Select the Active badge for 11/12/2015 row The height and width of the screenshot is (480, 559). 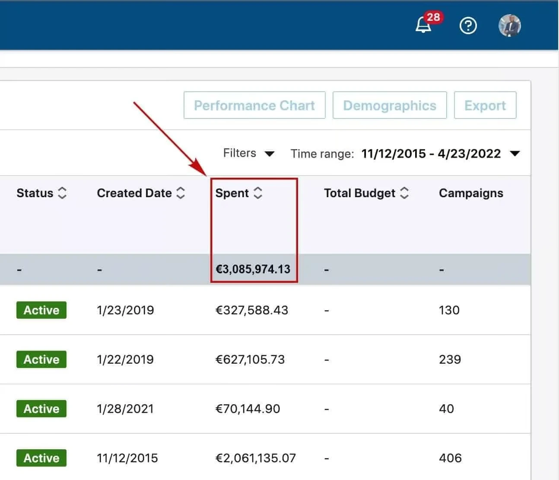coord(41,458)
